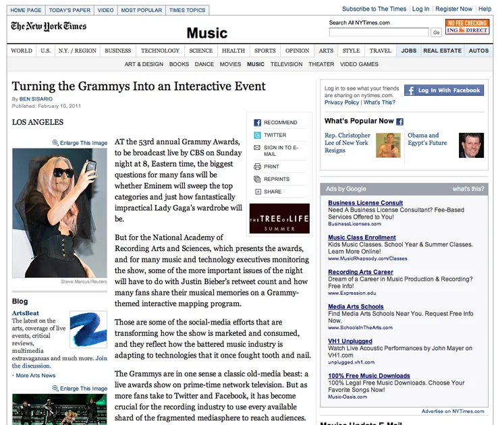Select the Art & Design subsection

pos(144,64)
